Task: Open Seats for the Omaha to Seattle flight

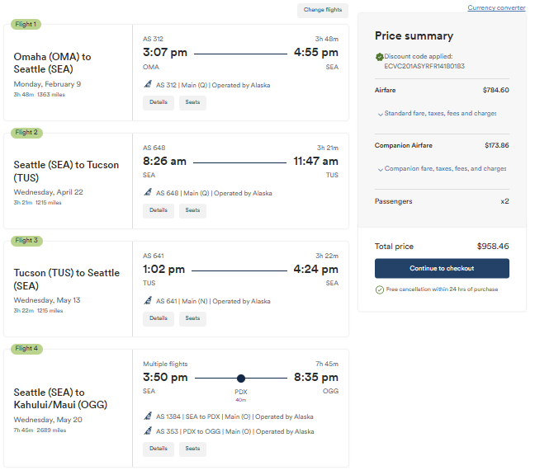Action: [x=192, y=103]
